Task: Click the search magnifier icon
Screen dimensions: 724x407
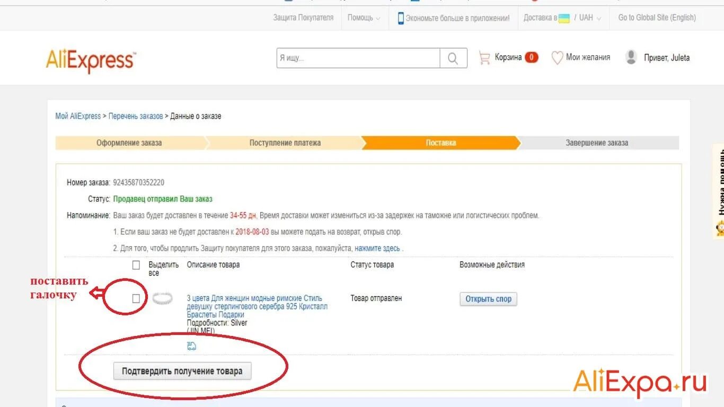Action: [453, 58]
